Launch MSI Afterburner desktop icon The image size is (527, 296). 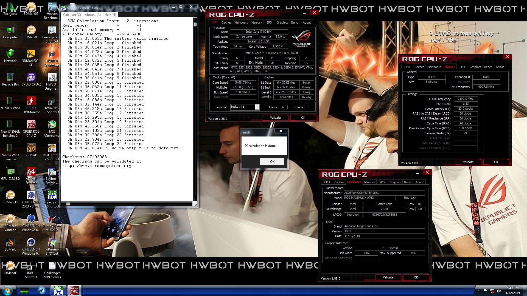coord(52,129)
